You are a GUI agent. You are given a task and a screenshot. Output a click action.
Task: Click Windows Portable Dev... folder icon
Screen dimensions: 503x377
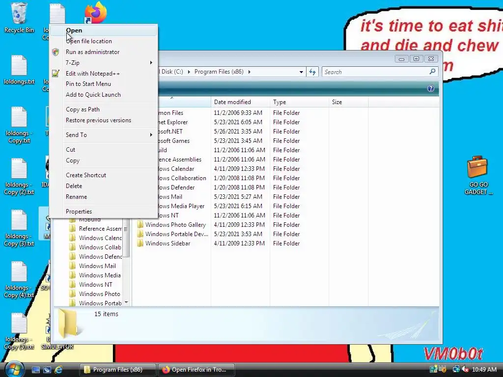point(140,234)
